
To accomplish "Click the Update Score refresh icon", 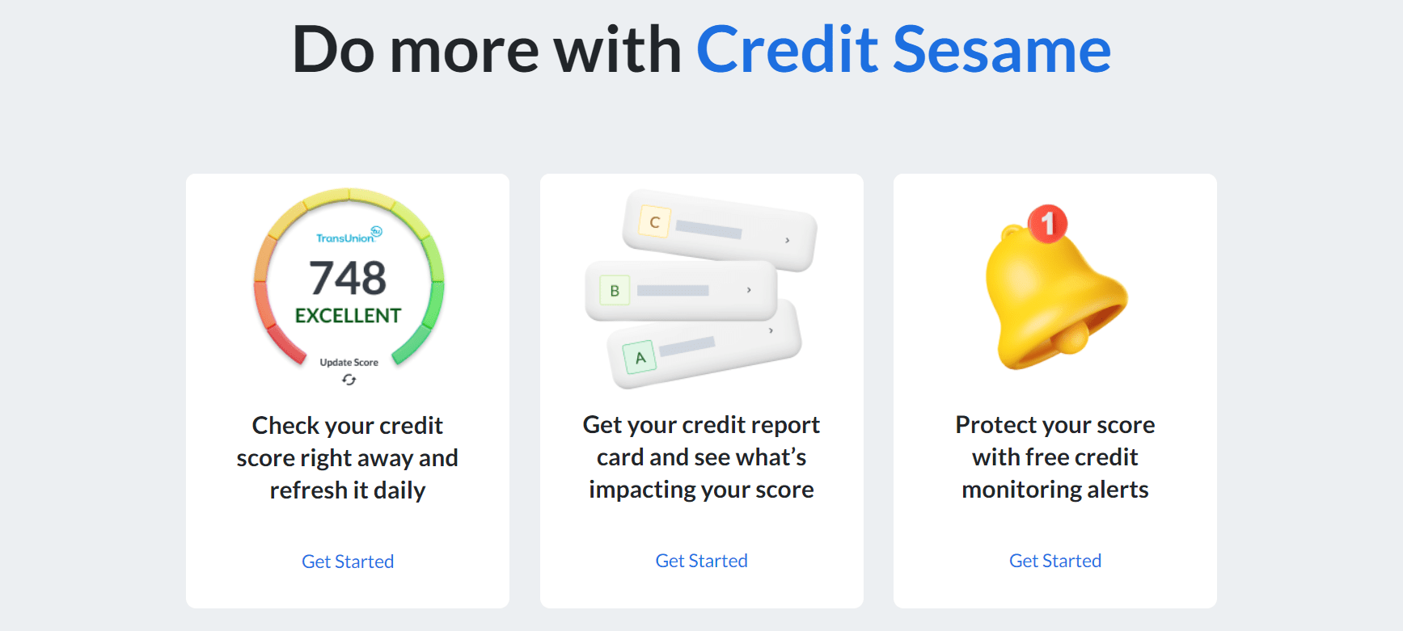I will [x=349, y=380].
